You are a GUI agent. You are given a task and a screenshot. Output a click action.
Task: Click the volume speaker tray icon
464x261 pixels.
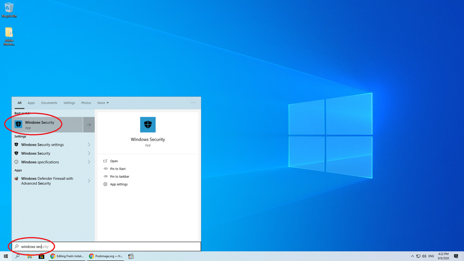pos(424,256)
